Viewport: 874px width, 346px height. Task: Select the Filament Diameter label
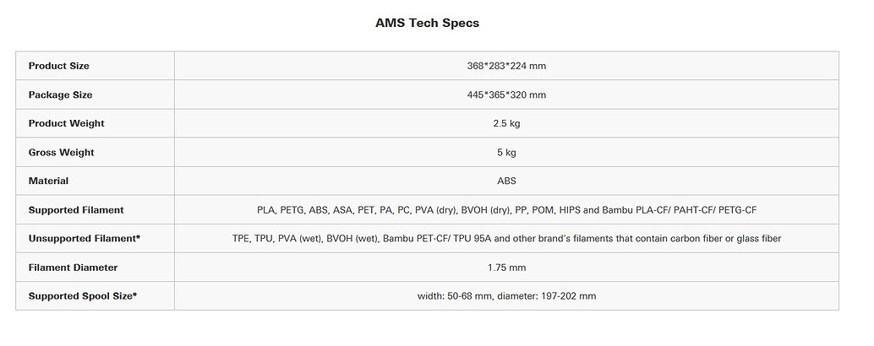tap(73, 268)
